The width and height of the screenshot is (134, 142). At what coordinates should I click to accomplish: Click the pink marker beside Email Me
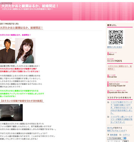[x=108, y=76]
